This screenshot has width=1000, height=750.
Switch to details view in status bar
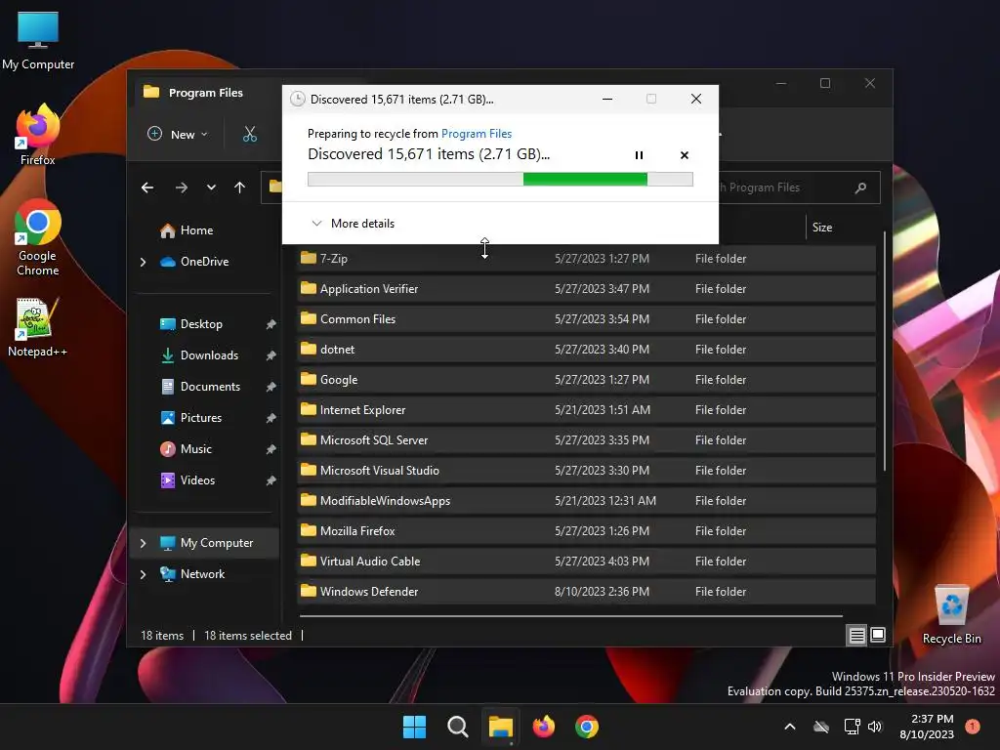tap(856, 635)
